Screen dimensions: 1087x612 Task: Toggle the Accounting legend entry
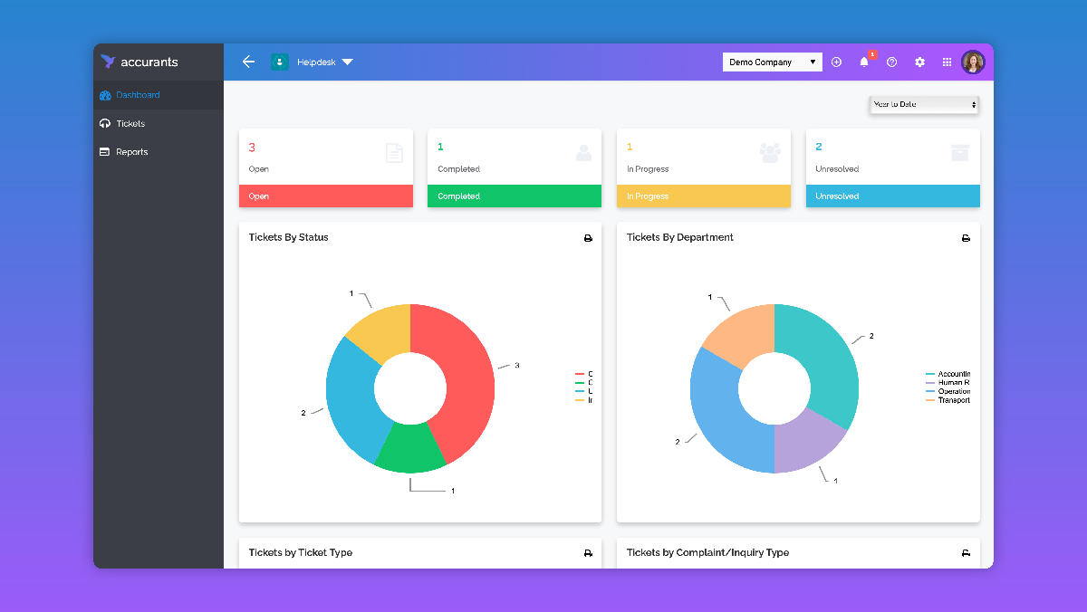(948, 374)
